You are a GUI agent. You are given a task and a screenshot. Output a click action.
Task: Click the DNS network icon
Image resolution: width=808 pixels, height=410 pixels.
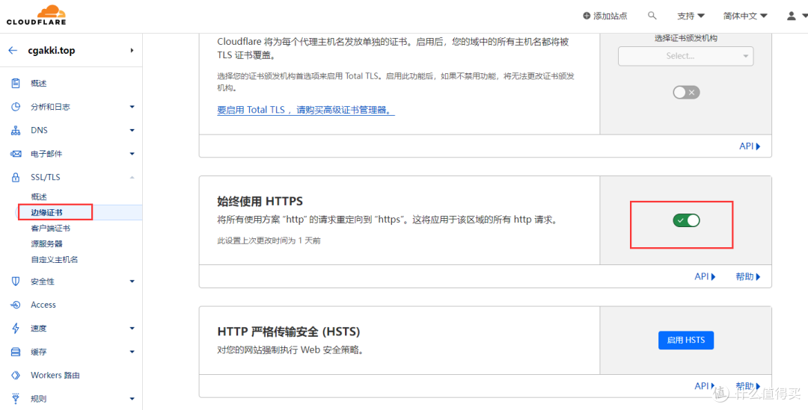16,131
